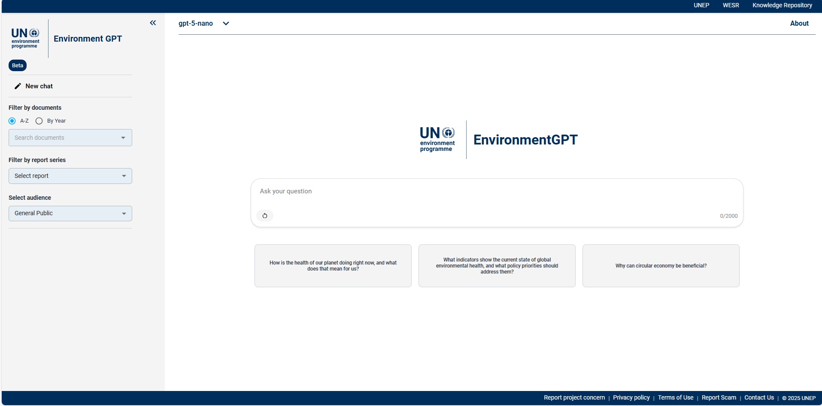Open the General Public audience dropdown
Image resolution: width=822 pixels, height=406 pixels.
point(70,214)
